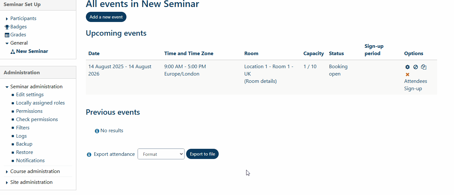Image resolution: width=454 pixels, height=195 pixels.
Task: Expand the Participants tree node
Action: (7, 19)
